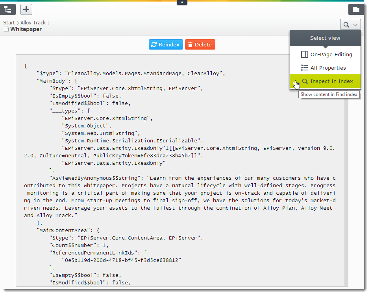This screenshot has width=370, height=295.
Task: Click the magnifier icon beside Inspect In Index
Action: 305,81
